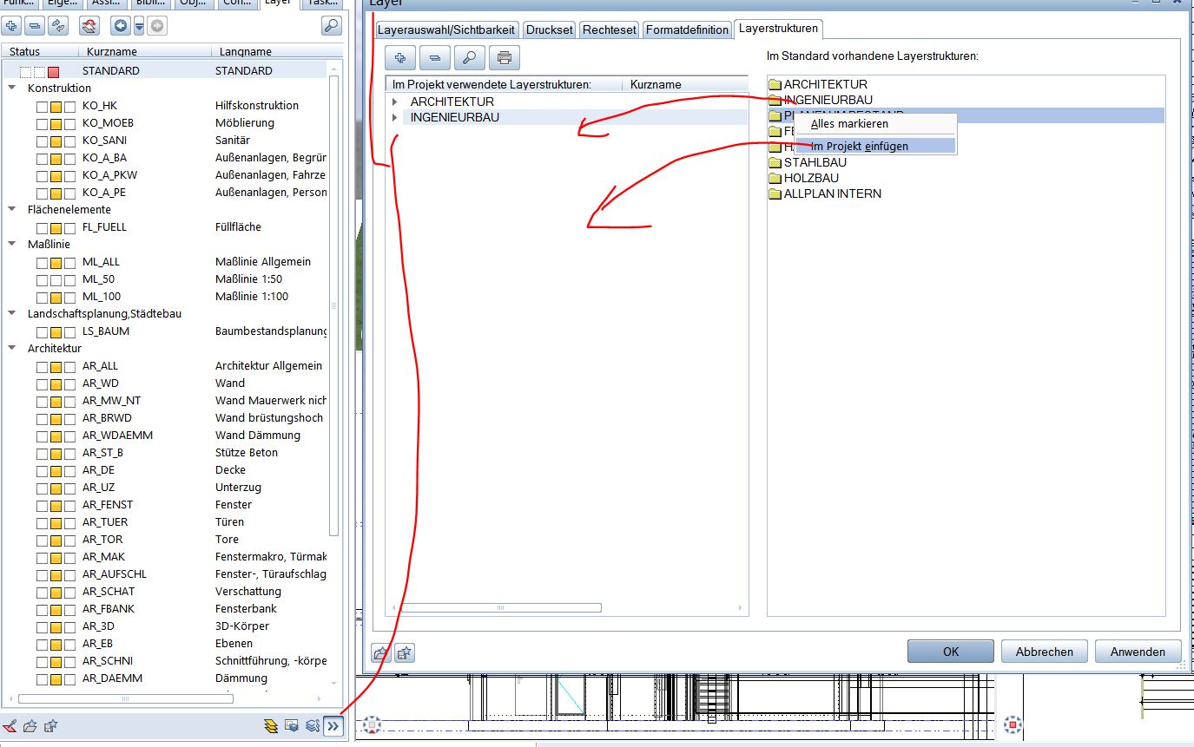This screenshot has width=1194, height=747.
Task: Click the search magnifier in the Layer palette
Action: 331,26
